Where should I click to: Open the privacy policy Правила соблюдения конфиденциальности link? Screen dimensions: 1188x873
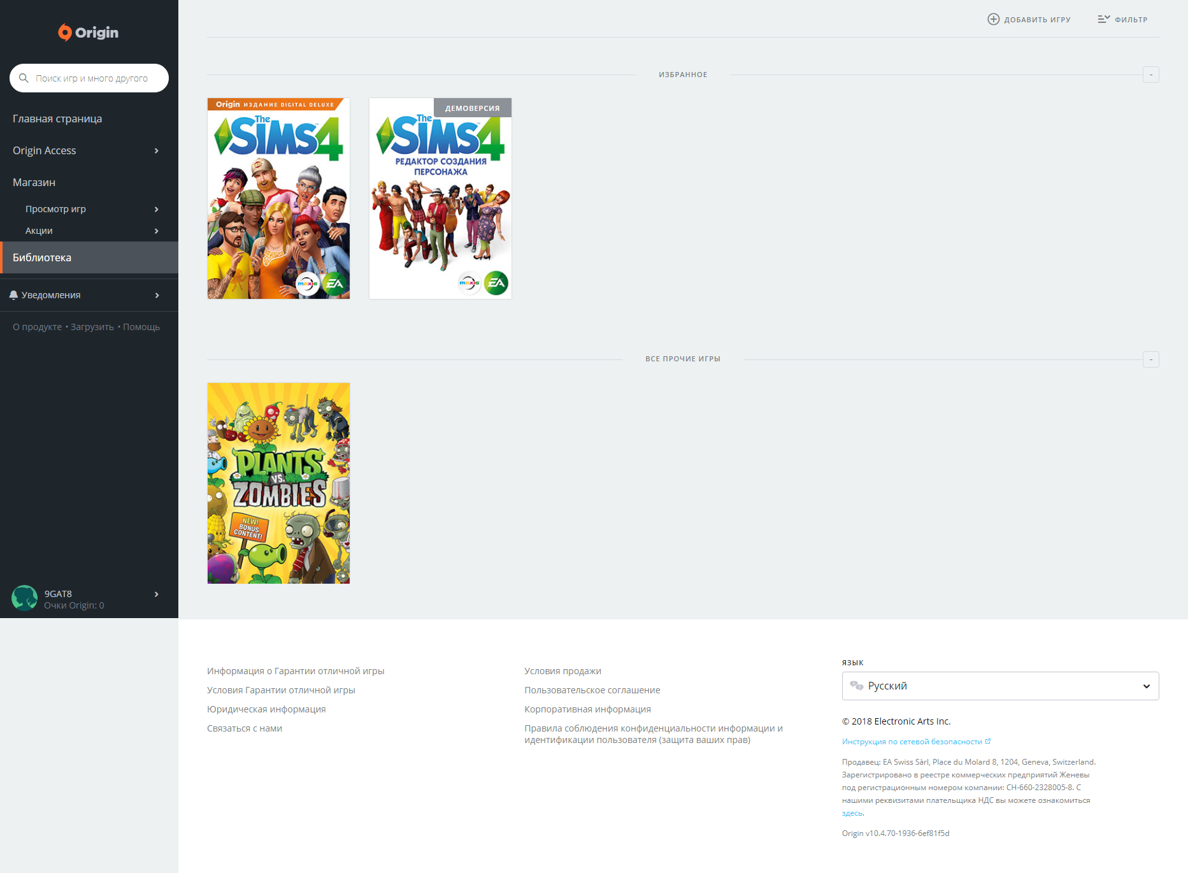tap(654, 734)
